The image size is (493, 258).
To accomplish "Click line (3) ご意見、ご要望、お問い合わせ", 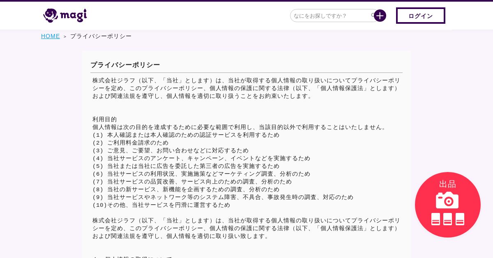I will 170,150.
